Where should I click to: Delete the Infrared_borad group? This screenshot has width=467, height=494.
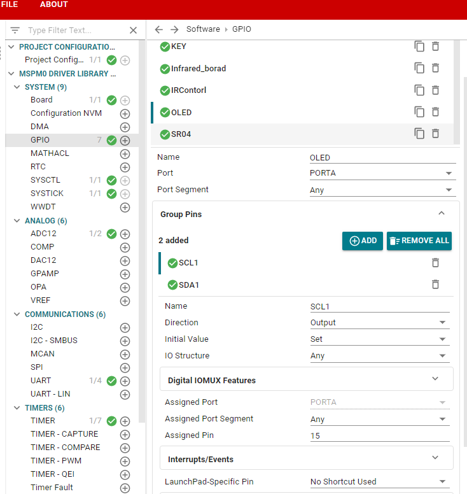tap(436, 68)
